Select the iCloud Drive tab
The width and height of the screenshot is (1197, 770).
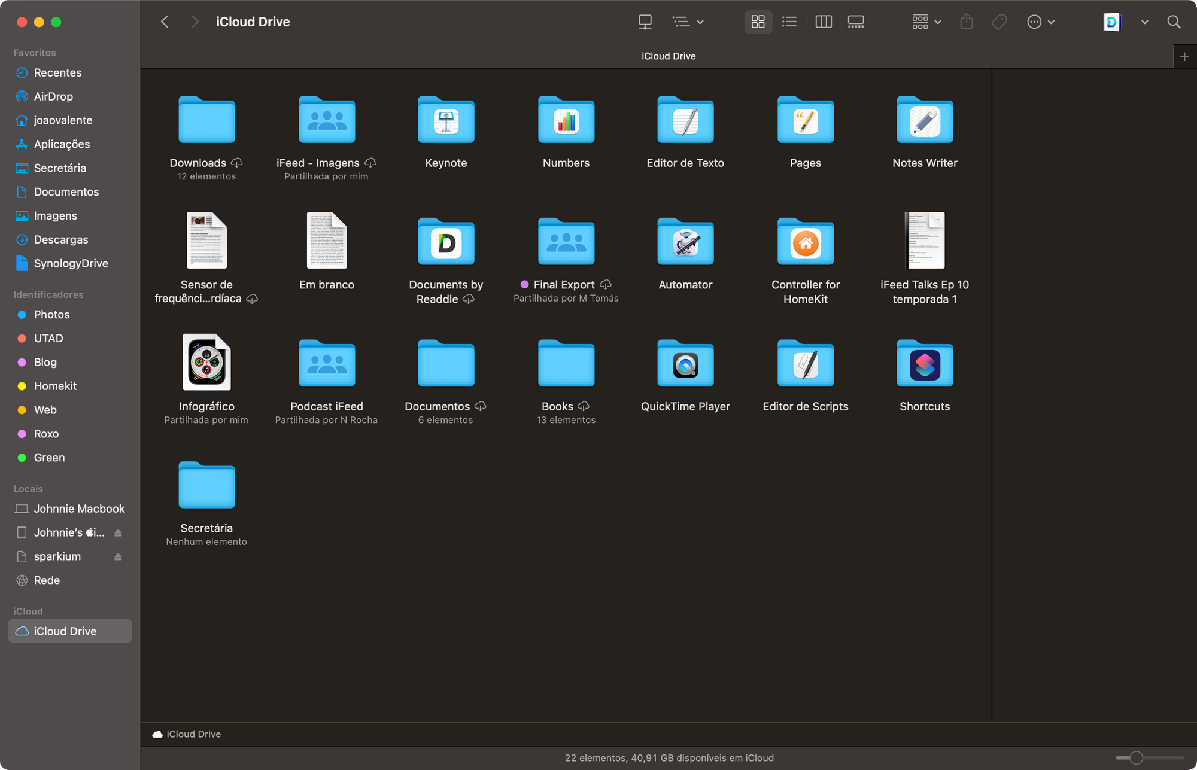[x=669, y=56]
